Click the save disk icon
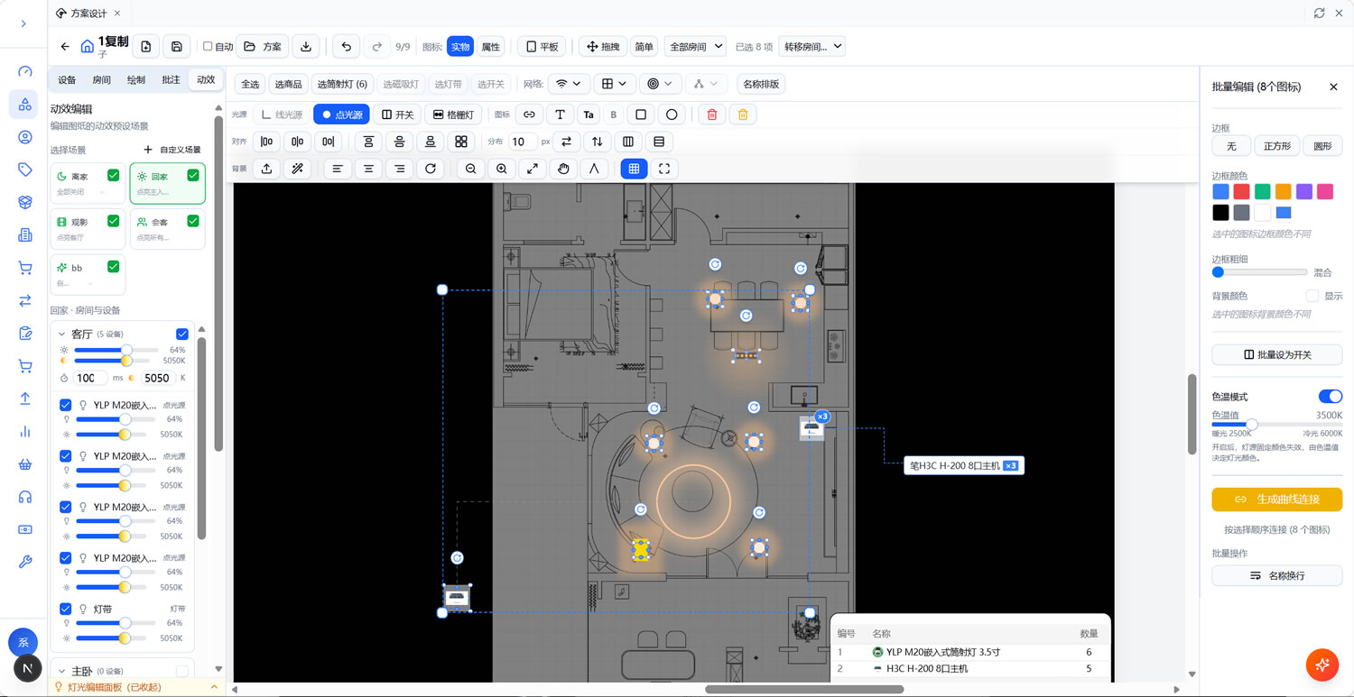Viewport: 1354px width, 697px height. click(176, 47)
